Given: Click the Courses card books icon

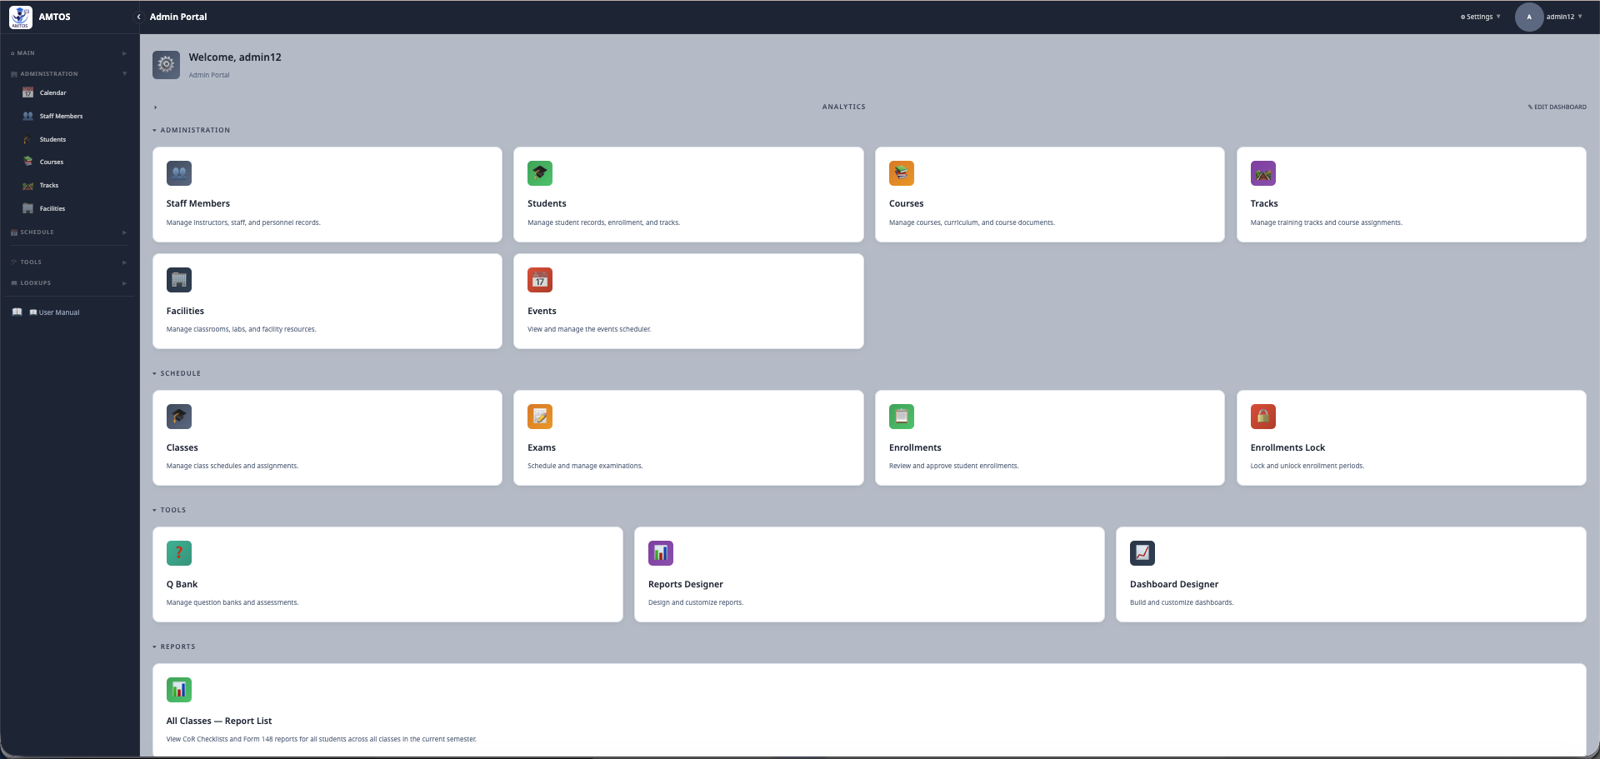Looking at the screenshot, I should coord(902,173).
